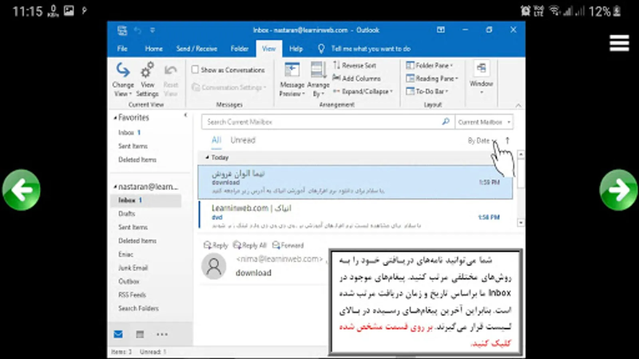Switch to the Send / Receive tab
The image size is (639, 359).
coord(197,49)
